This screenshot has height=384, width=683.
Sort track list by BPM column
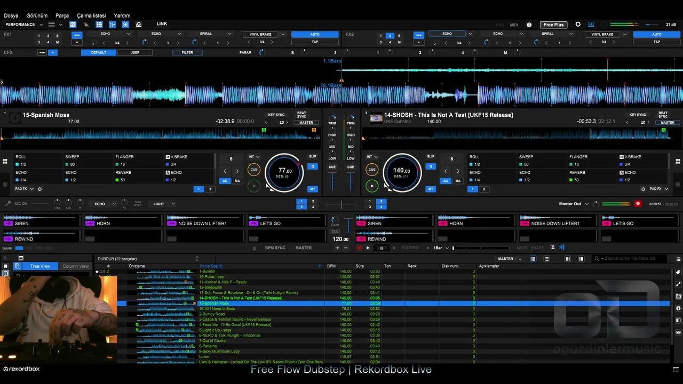(331, 266)
